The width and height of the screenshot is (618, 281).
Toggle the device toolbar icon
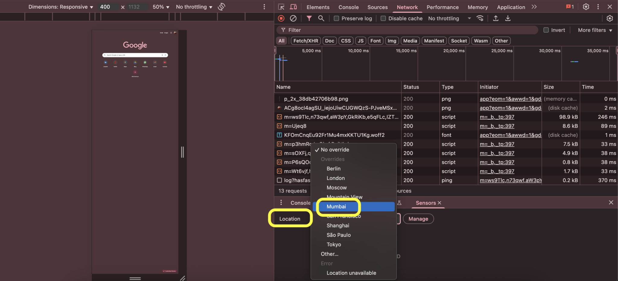point(293,7)
